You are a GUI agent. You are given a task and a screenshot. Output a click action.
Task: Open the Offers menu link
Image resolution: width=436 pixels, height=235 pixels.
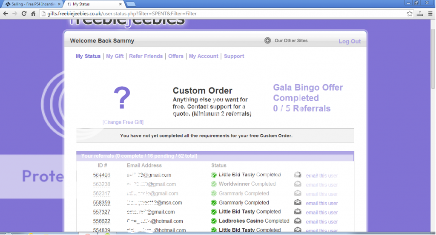pos(176,56)
